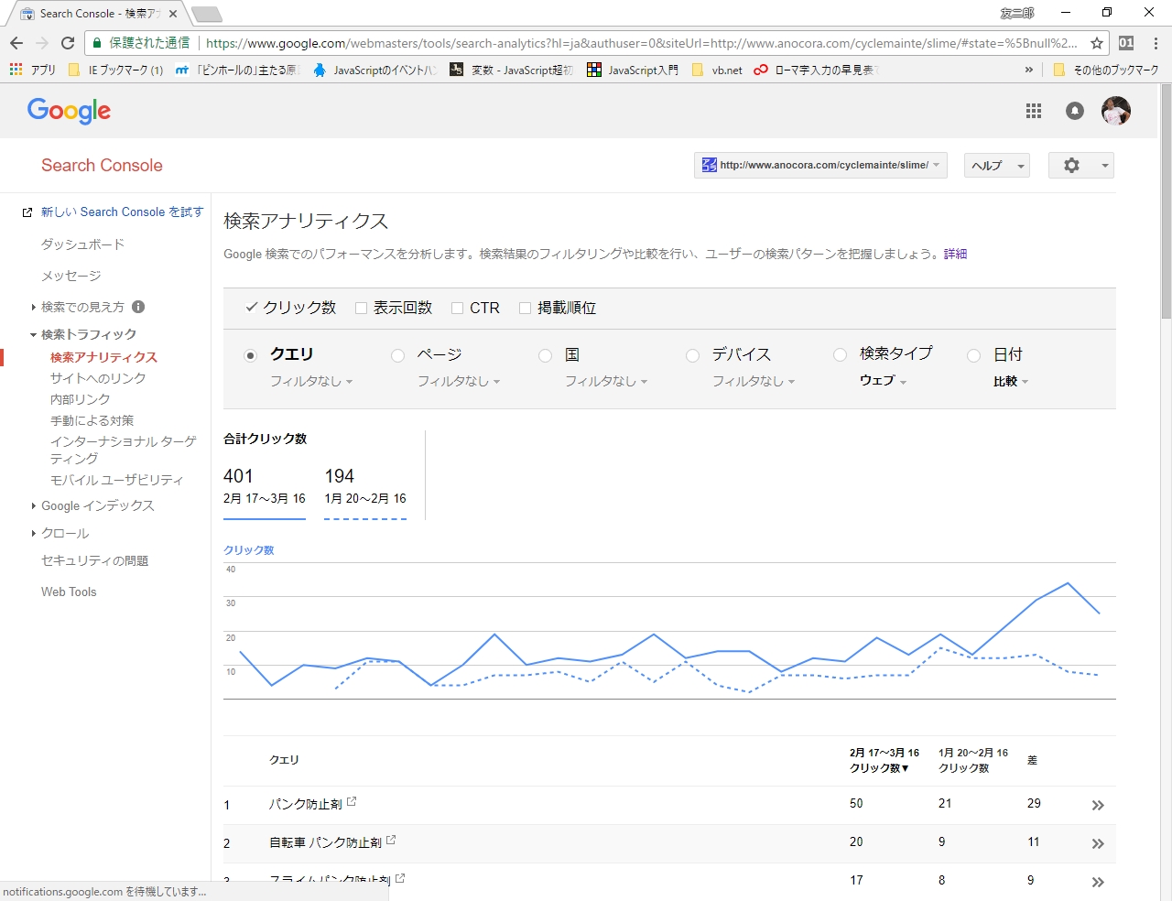Open ヘルプ dropdown
The image size is (1172, 901).
(x=997, y=166)
